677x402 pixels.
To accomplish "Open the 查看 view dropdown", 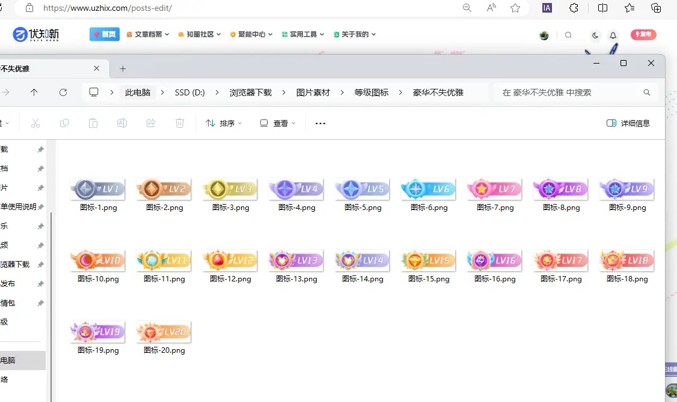I will tap(278, 123).
